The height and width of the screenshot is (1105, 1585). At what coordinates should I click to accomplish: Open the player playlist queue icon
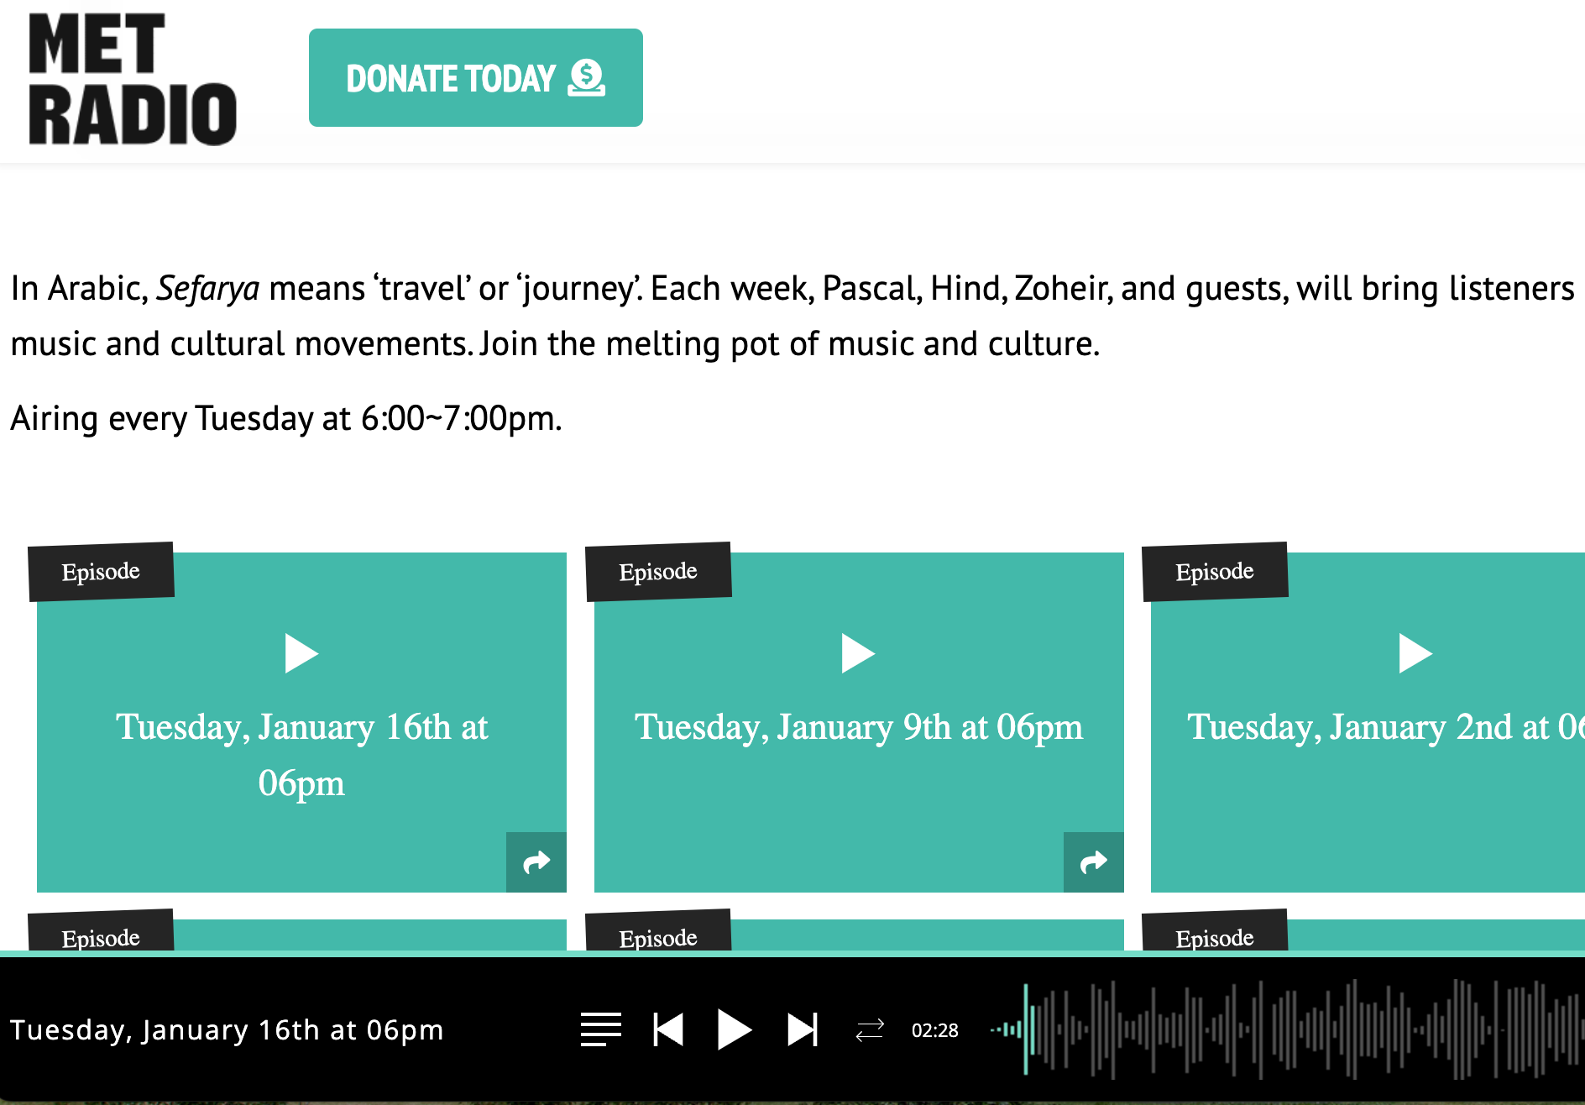coord(601,1029)
